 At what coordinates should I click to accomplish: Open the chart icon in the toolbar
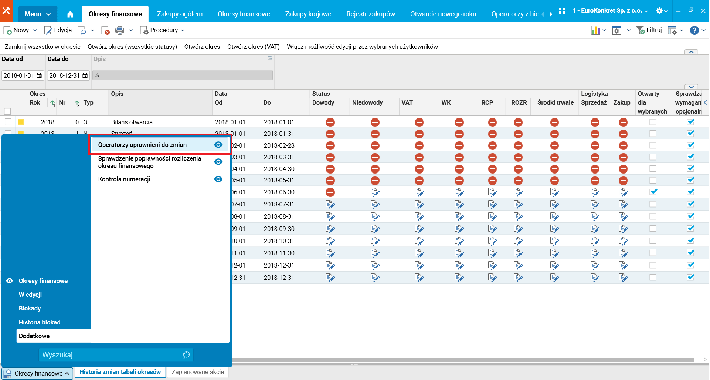click(595, 30)
